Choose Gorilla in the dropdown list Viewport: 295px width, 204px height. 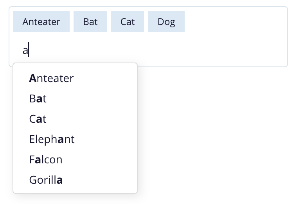(x=46, y=180)
